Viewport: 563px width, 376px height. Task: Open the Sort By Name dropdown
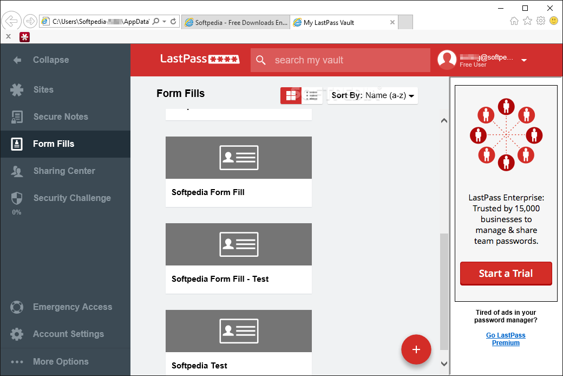coord(372,95)
